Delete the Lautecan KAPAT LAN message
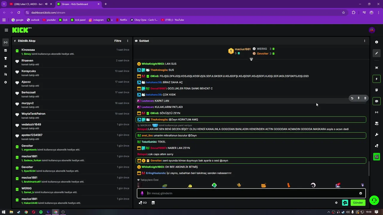This screenshot has width=383, height=215. [365, 98]
